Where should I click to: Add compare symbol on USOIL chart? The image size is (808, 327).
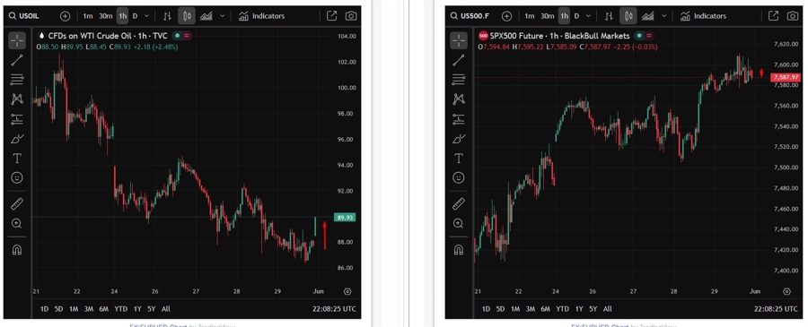(65, 16)
